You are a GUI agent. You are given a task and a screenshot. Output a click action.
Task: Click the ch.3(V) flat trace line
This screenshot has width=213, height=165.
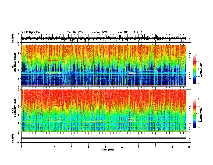(104, 138)
